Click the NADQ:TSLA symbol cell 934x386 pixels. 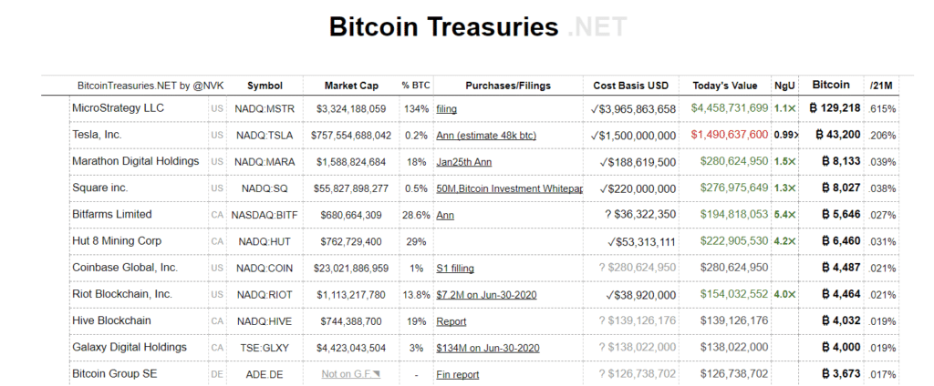point(265,135)
